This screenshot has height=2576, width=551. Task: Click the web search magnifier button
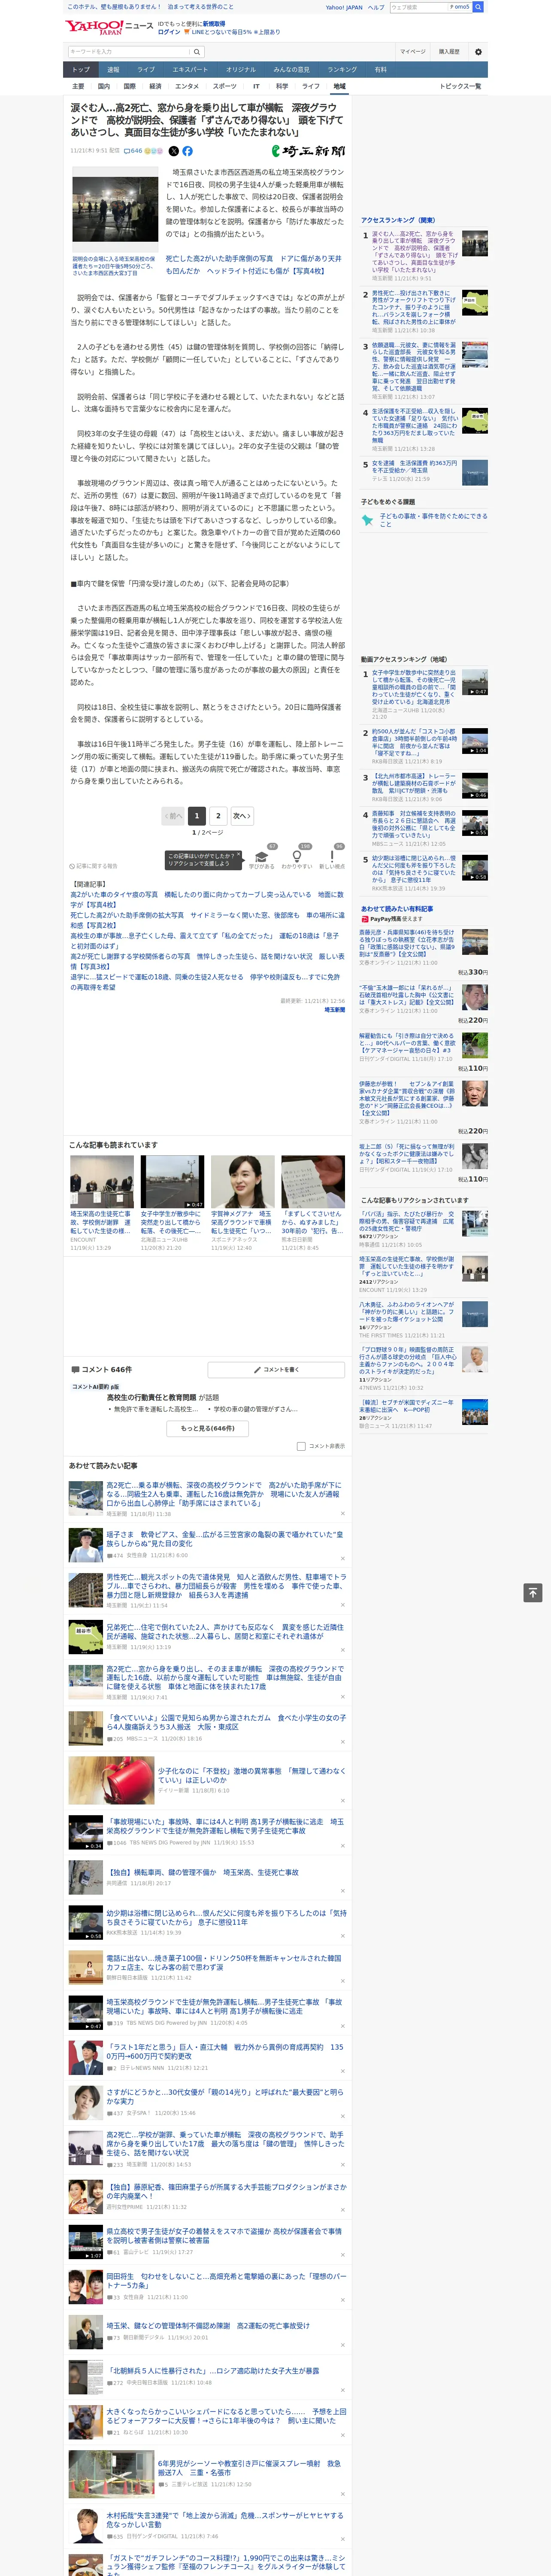coord(478,7)
